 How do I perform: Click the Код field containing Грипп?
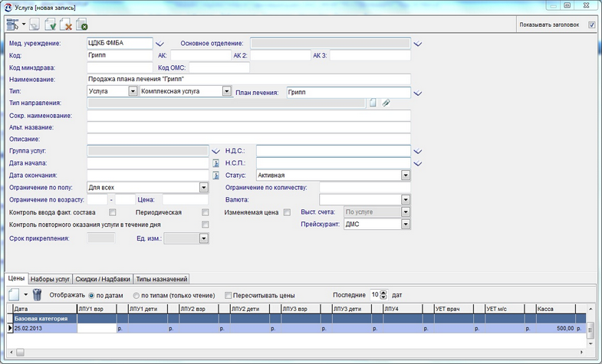[x=120, y=55]
